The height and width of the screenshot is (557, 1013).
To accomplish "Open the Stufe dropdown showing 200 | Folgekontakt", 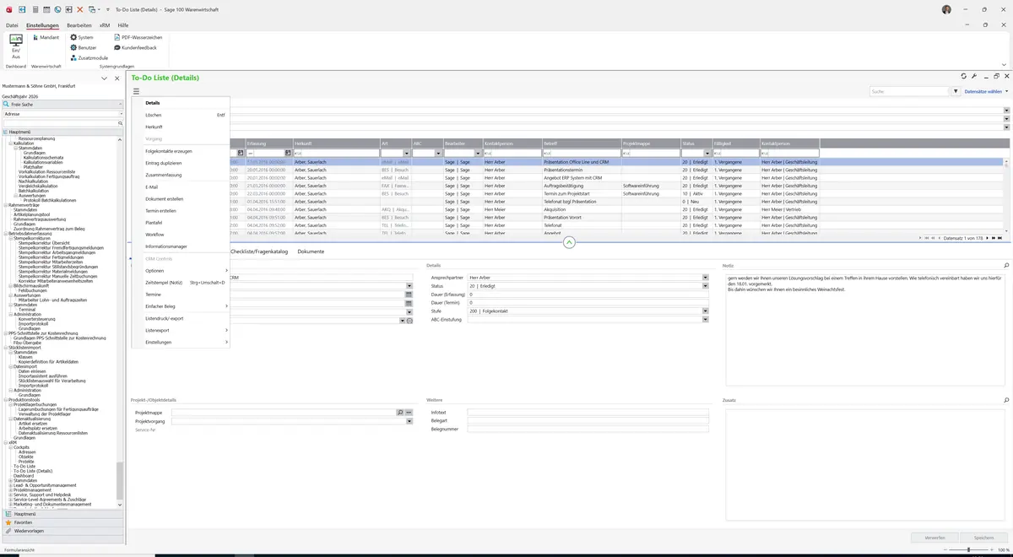I will [x=705, y=311].
